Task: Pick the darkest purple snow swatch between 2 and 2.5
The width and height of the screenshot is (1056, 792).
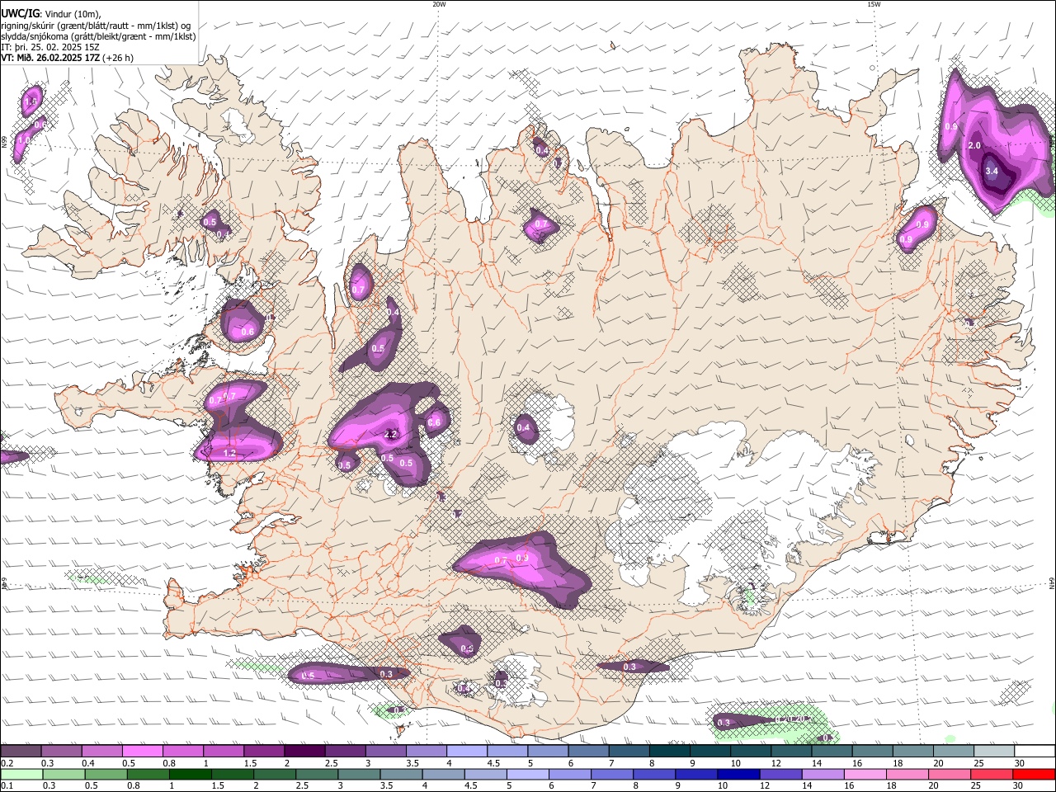Action: pos(304,752)
